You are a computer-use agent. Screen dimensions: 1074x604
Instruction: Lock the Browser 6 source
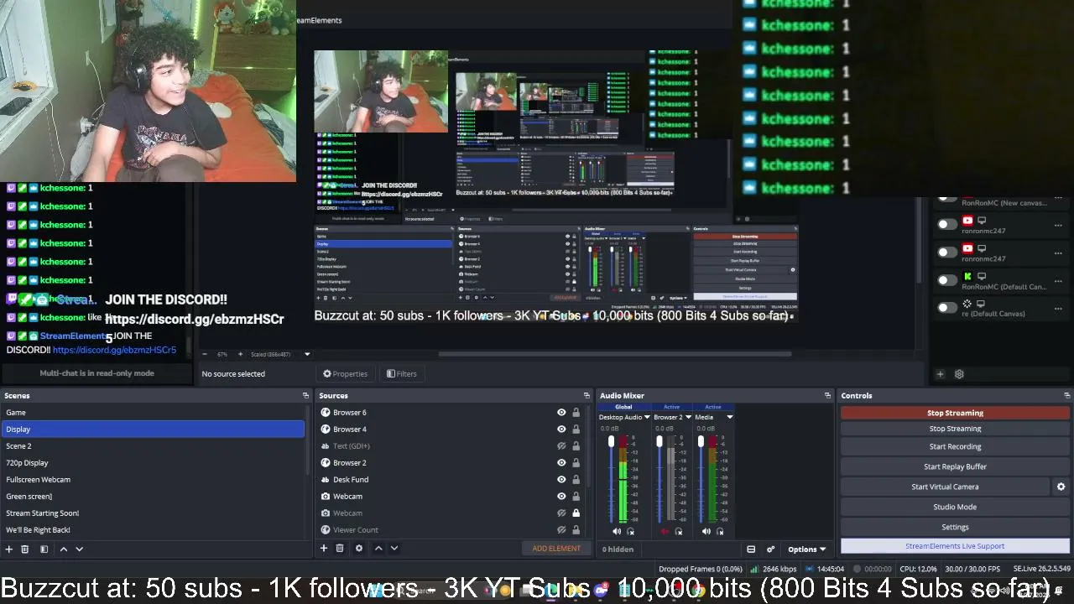point(576,413)
